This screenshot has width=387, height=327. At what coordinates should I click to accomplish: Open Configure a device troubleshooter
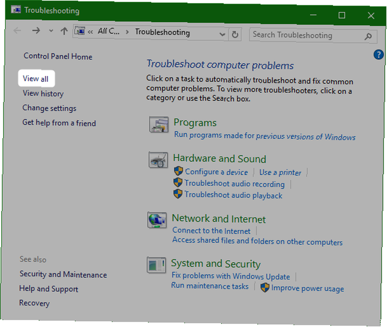(x=216, y=172)
